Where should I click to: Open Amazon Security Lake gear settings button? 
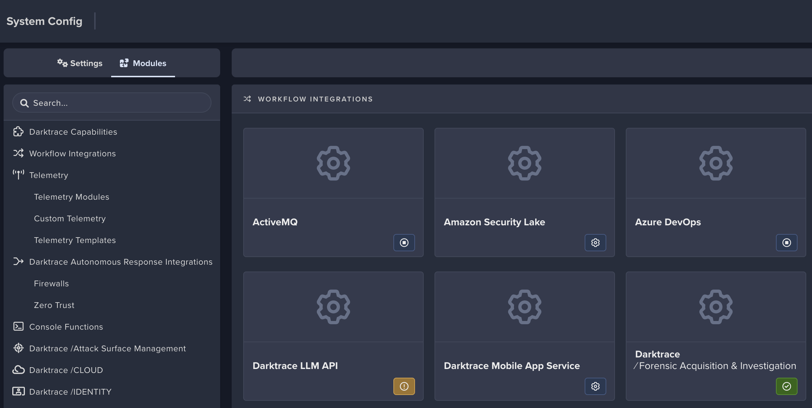pyautogui.click(x=595, y=243)
